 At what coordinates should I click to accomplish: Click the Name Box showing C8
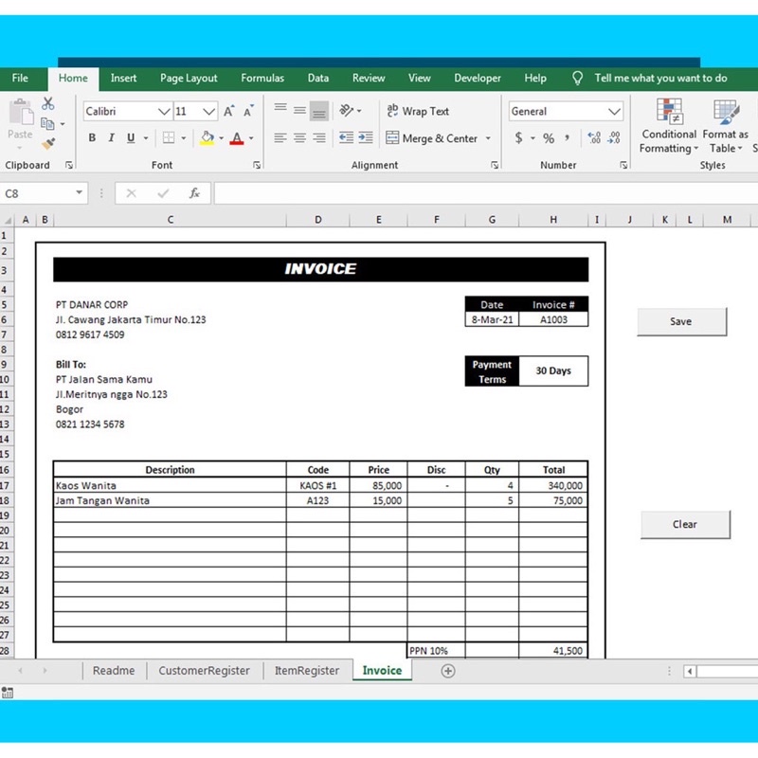click(x=36, y=193)
